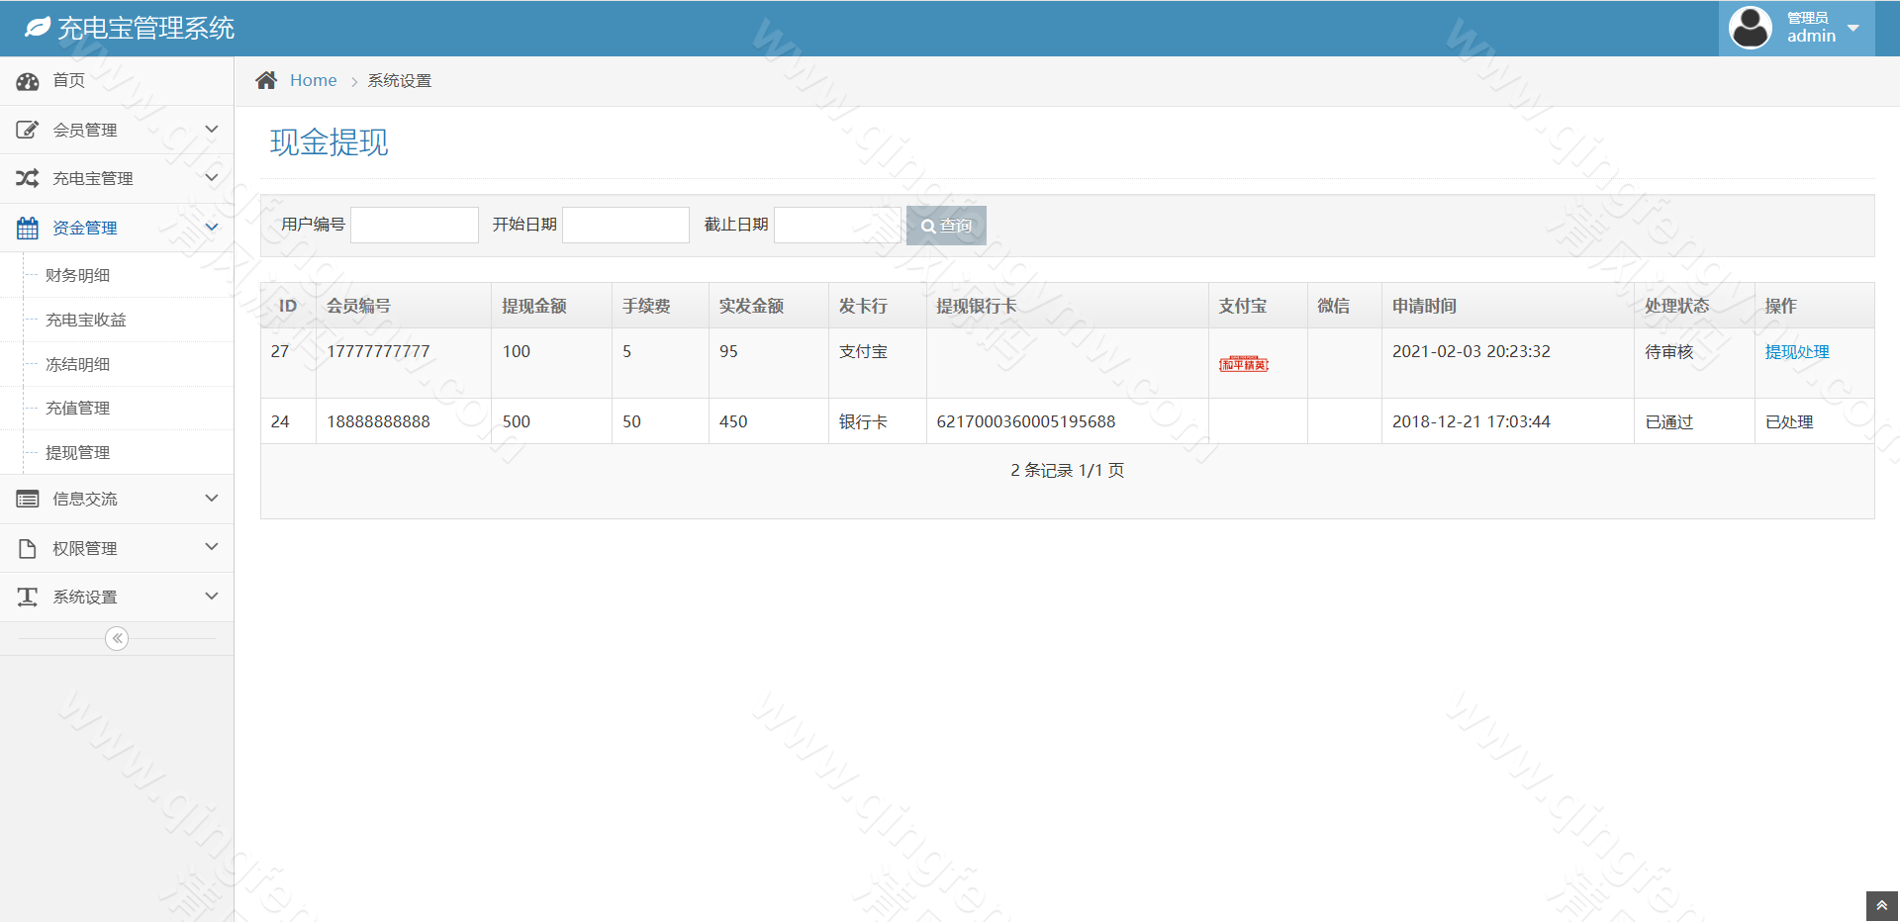Click the Home breadcrumb link
Image resolution: width=1900 pixels, height=922 pixels.
(313, 80)
